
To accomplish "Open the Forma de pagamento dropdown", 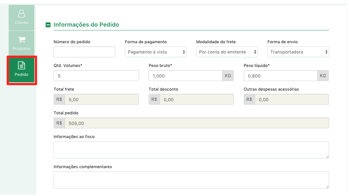I will tap(156, 52).
